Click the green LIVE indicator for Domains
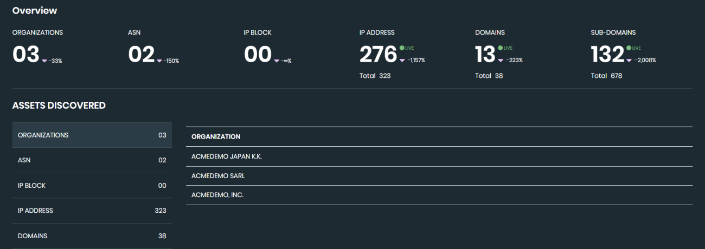 click(500, 48)
